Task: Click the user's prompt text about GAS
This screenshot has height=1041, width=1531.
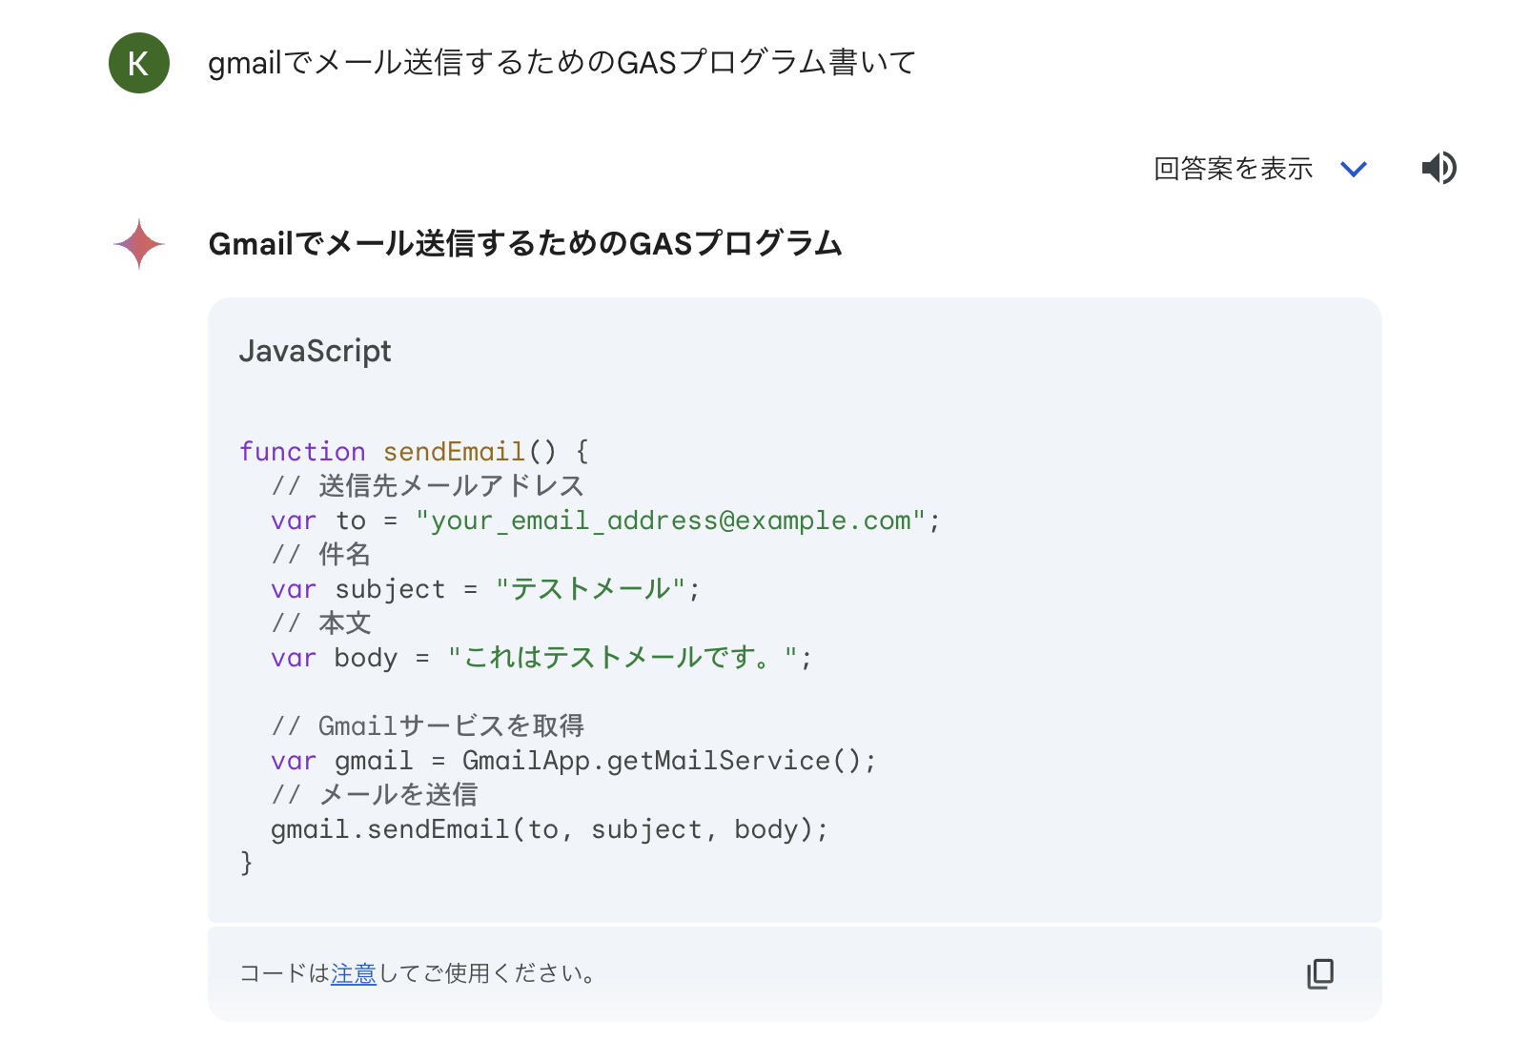Action: point(562,64)
